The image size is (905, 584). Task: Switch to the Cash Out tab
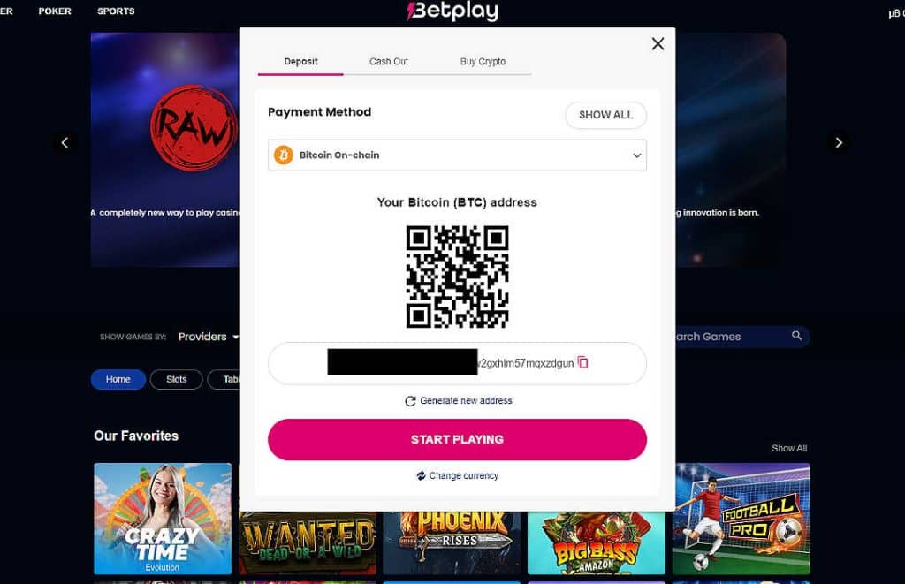pos(389,61)
